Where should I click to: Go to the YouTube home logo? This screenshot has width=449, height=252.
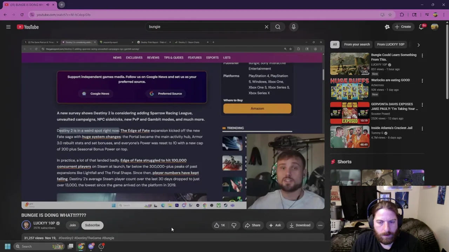point(28,27)
